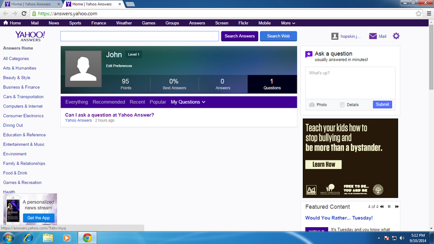
Task: Open the network tray icon
Action: (x=394, y=238)
